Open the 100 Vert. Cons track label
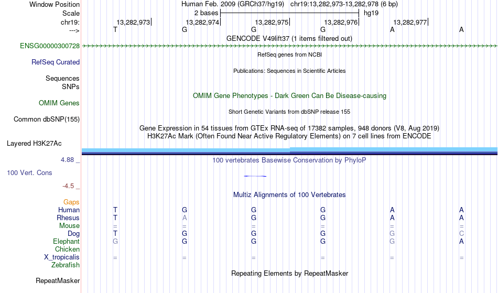This screenshot has width=498, height=293. [x=29, y=173]
